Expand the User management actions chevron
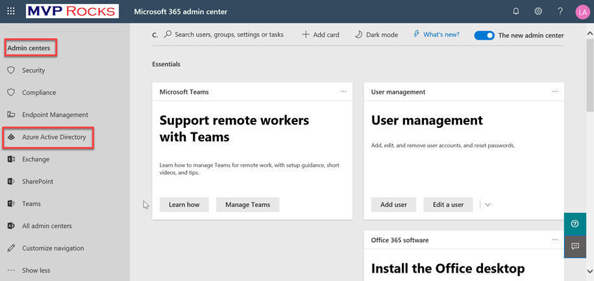The height and width of the screenshot is (281, 594). pyautogui.click(x=488, y=204)
